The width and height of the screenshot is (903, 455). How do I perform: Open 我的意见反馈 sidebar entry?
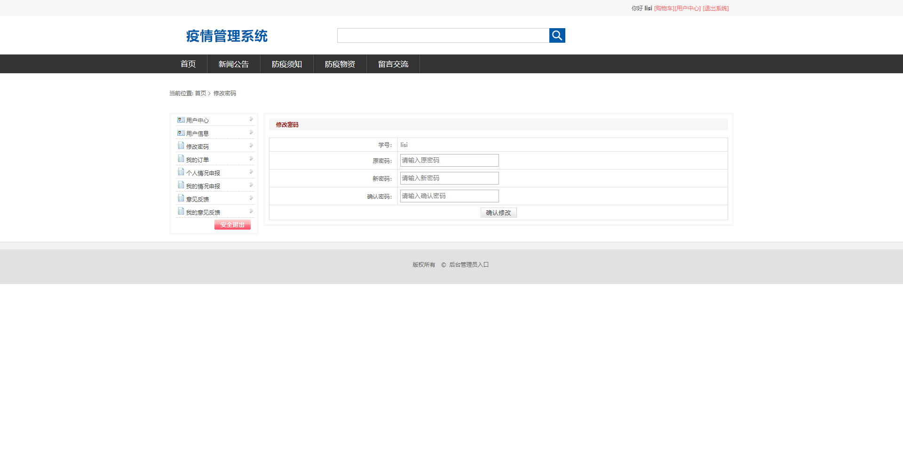point(203,213)
